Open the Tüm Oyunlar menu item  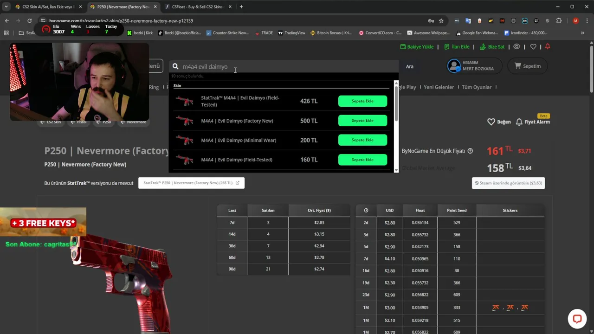pyautogui.click(x=477, y=87)
